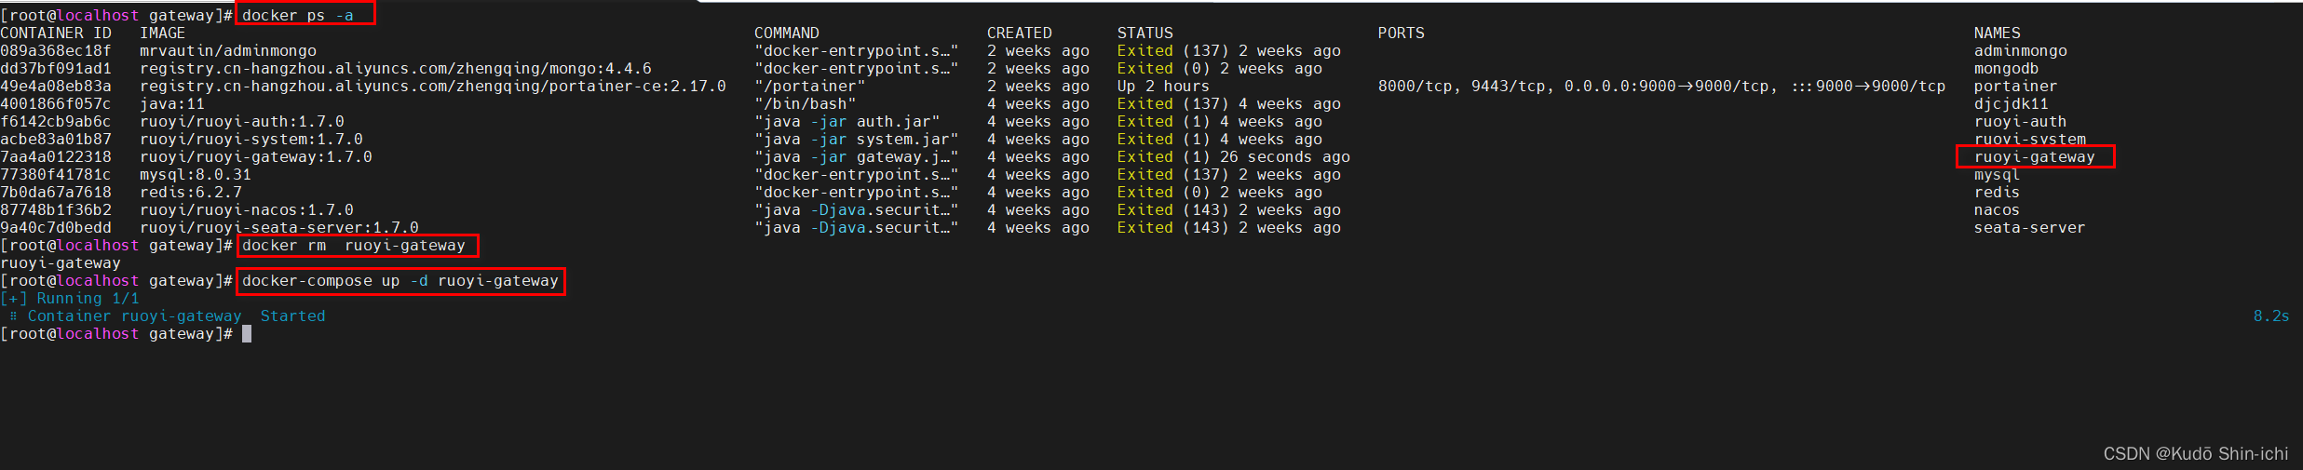
Task: Click container ID 49e4a08eb83a
Action: pyautogui.click(x=56, y=87)
